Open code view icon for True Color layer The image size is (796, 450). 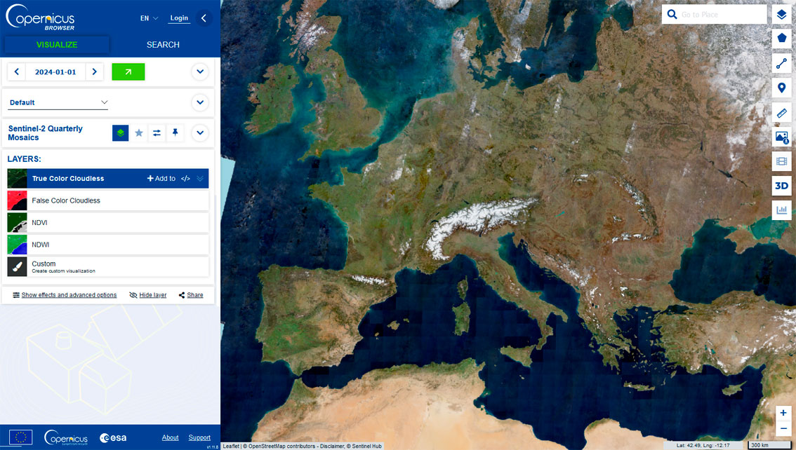click(185, 178)
